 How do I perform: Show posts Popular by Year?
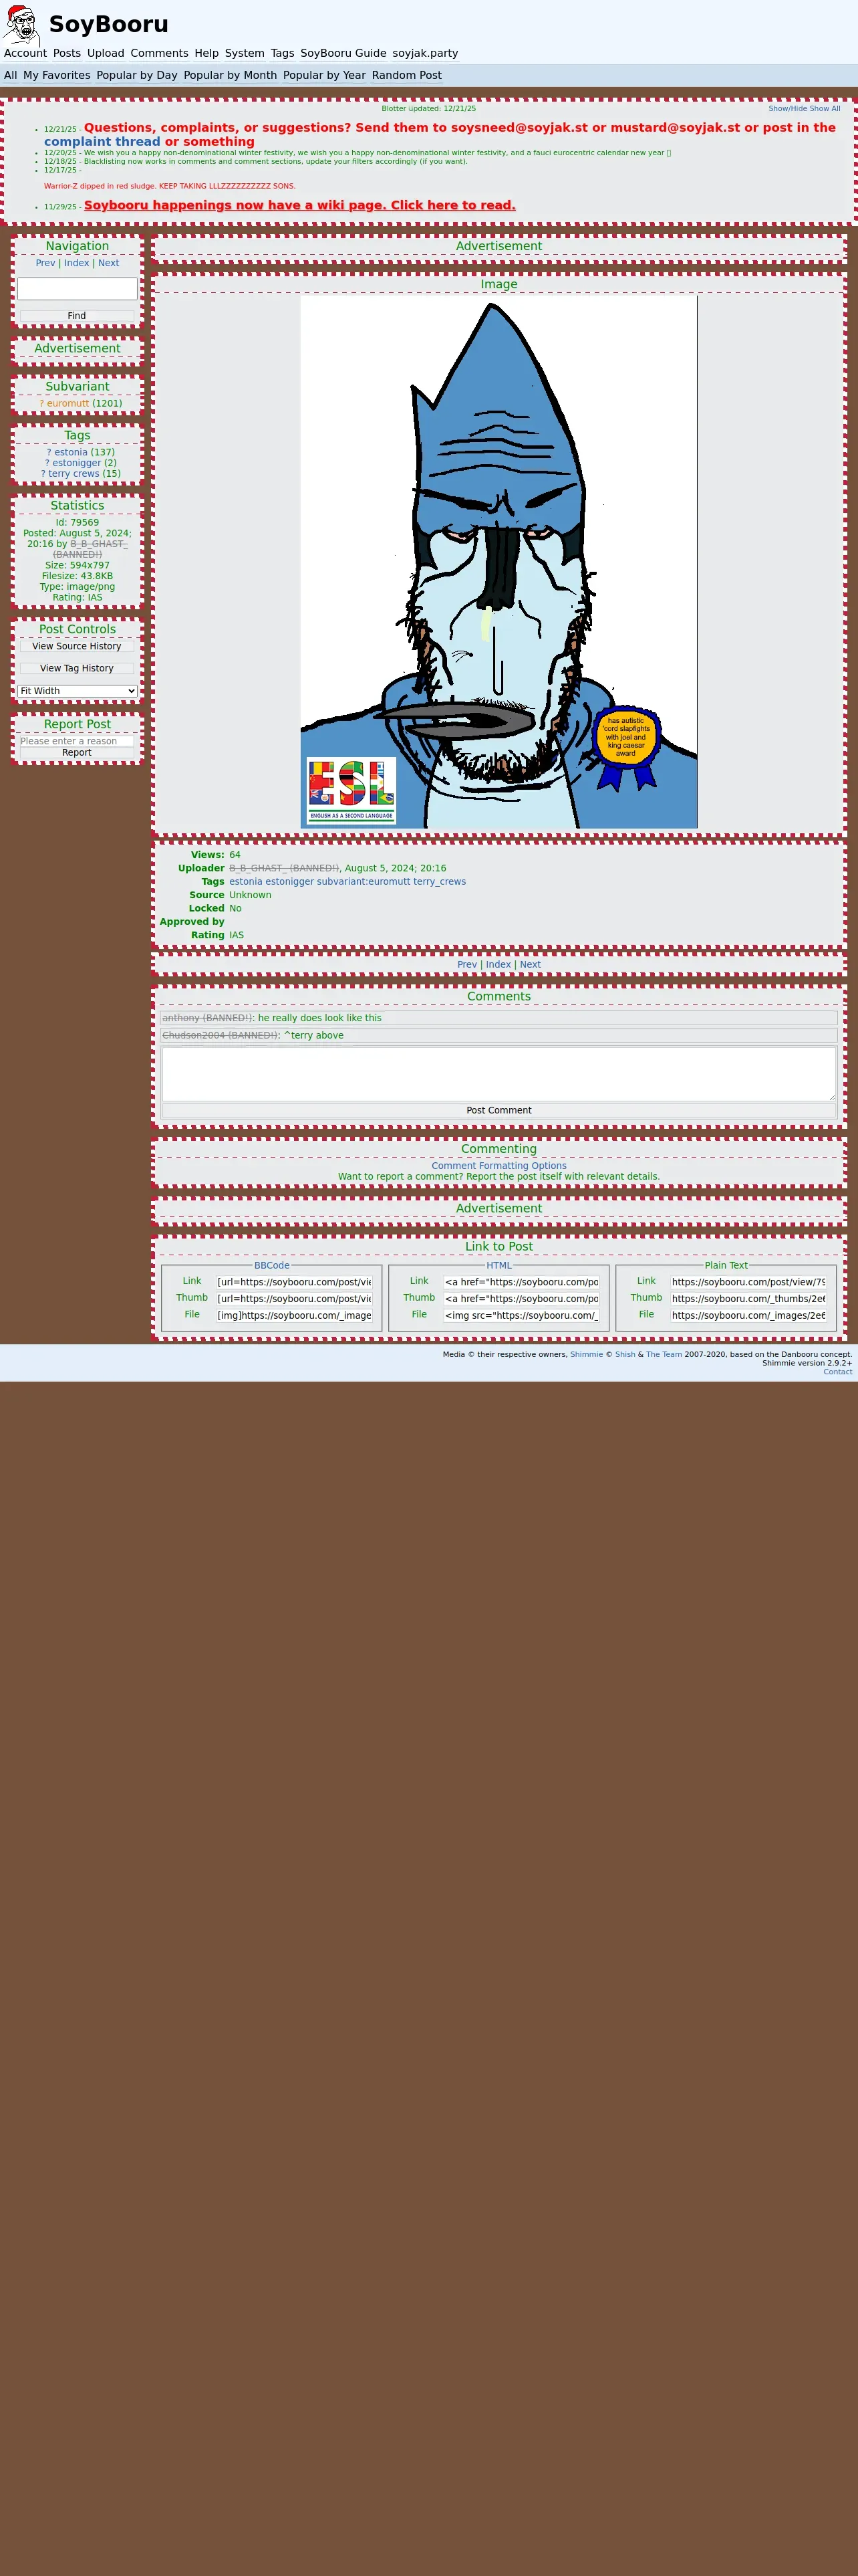coord(325,75)
